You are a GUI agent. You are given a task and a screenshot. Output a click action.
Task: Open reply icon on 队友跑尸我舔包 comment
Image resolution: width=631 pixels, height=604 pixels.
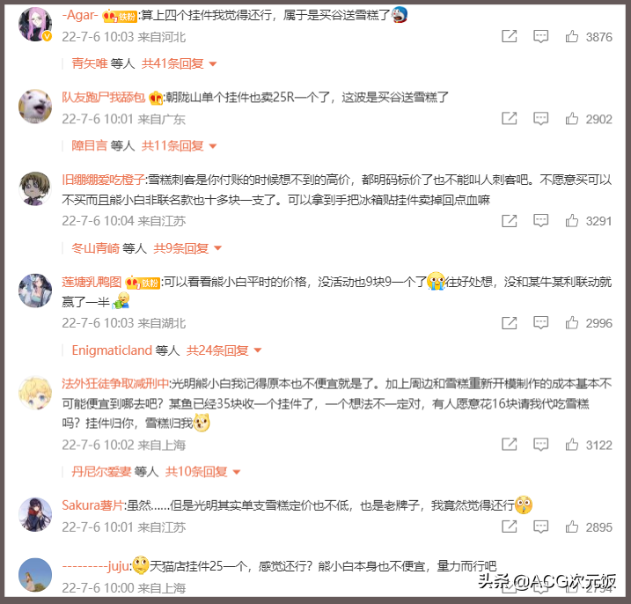click(540, 119)
